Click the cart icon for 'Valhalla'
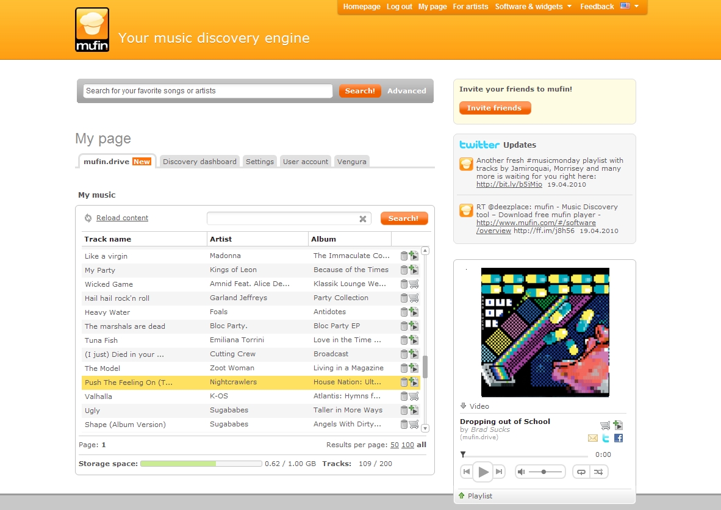This screenshot has height=510, width=721. tap(414, 396)
